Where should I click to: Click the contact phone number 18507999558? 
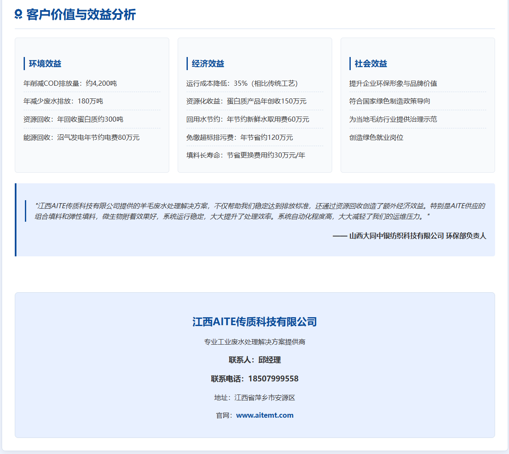273,378
